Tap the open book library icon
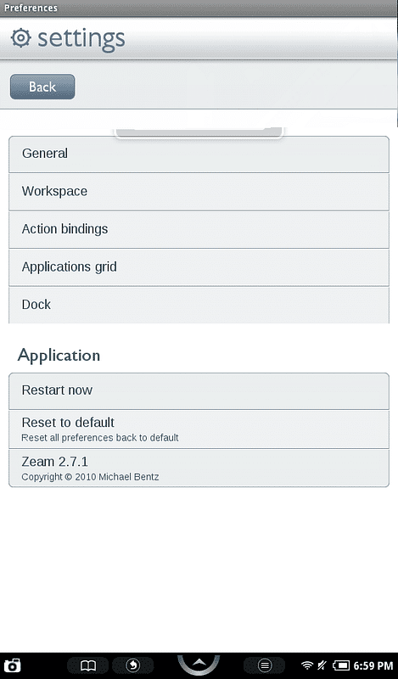 88,665
